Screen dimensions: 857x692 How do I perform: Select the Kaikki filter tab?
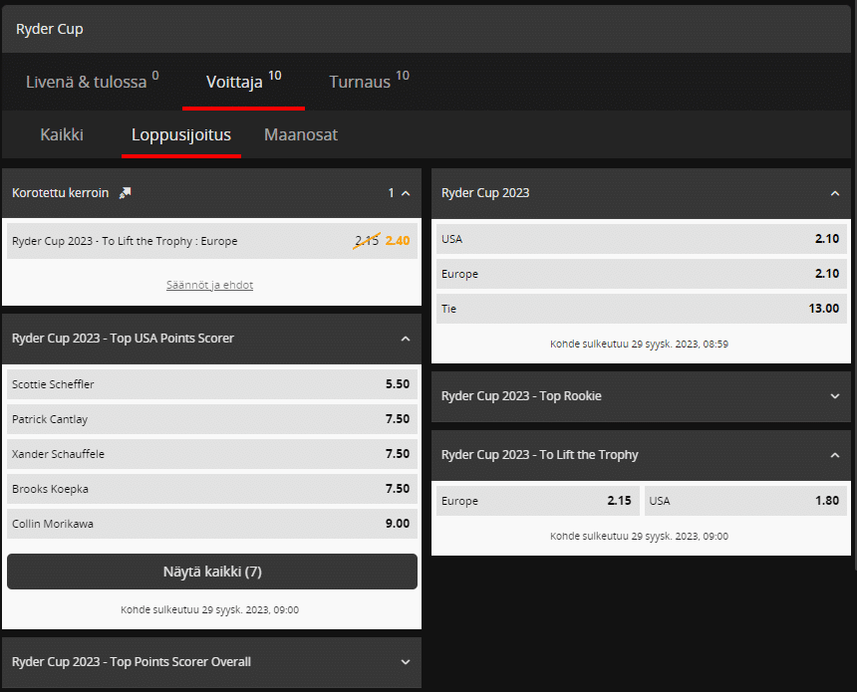click(62, 134)
